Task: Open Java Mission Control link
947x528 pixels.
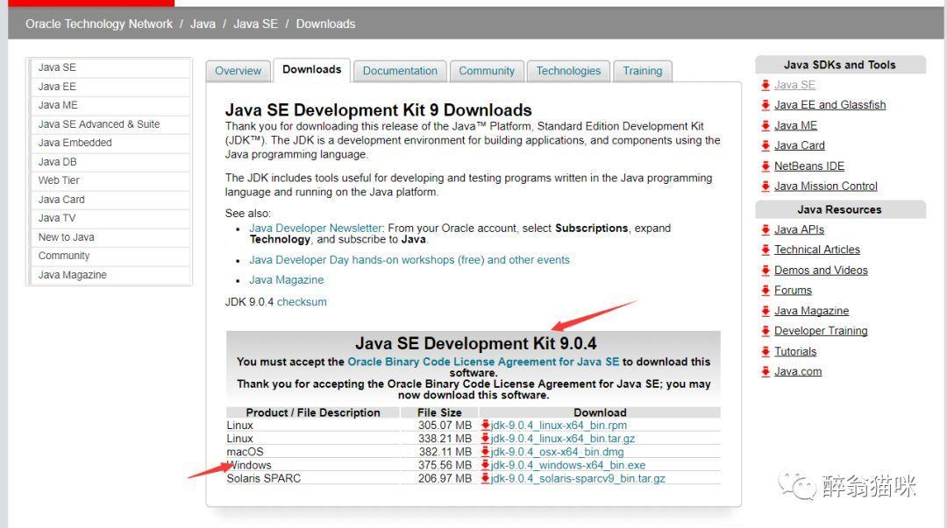Action: point(826,186)
